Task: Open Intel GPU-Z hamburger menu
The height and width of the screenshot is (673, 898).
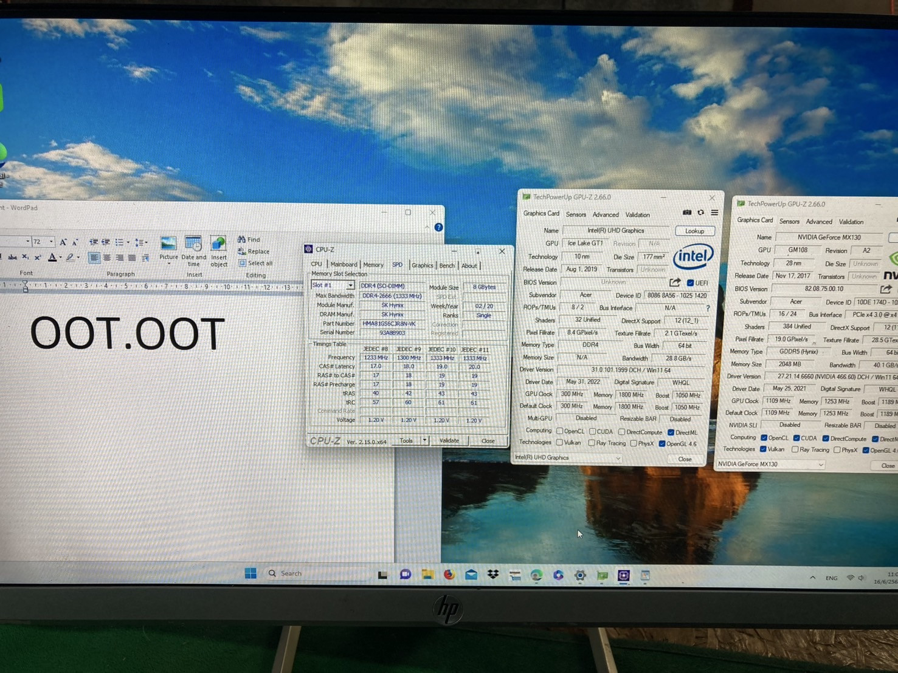Action: pos(714,213)
